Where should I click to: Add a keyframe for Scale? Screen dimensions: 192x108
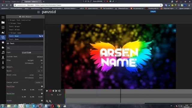coord(42,100)
